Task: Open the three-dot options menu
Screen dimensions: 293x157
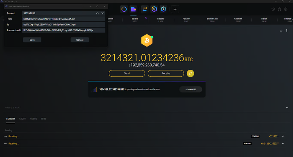Action: click(x=287, y=30)
